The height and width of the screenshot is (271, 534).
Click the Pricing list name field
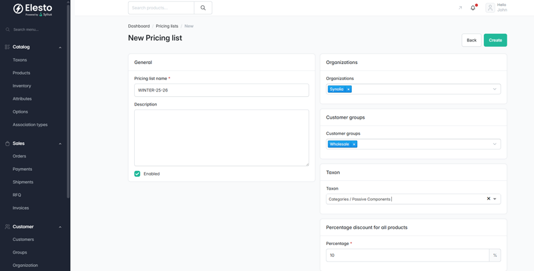pyautogui.click(x=221, y=90)
